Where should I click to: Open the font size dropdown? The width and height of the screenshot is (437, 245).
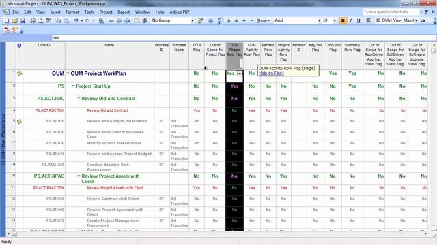[335, 21]
